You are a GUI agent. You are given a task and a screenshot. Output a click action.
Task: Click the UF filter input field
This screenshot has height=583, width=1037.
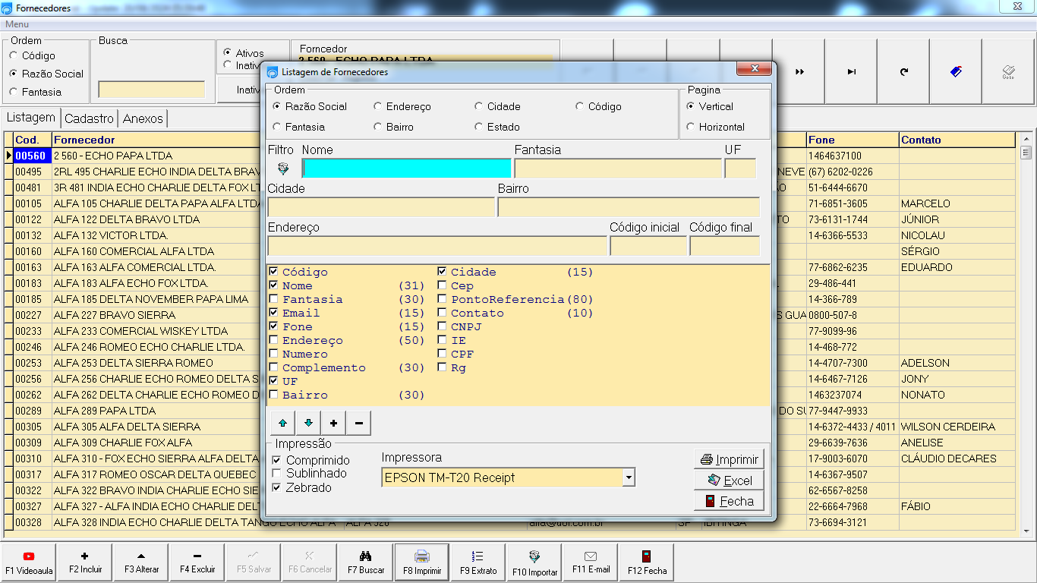point(740,168)
